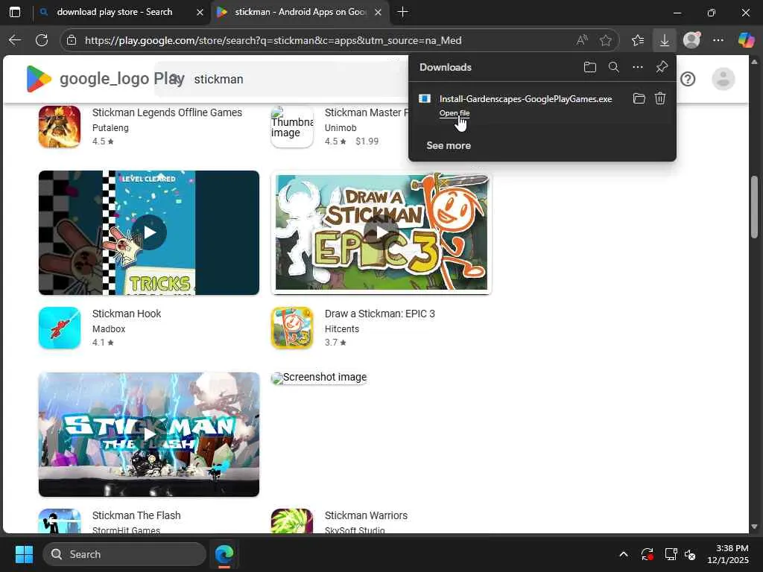
Task: Open Stickman Legends Offline Games app icon
Action: click(x=60, y=127)
